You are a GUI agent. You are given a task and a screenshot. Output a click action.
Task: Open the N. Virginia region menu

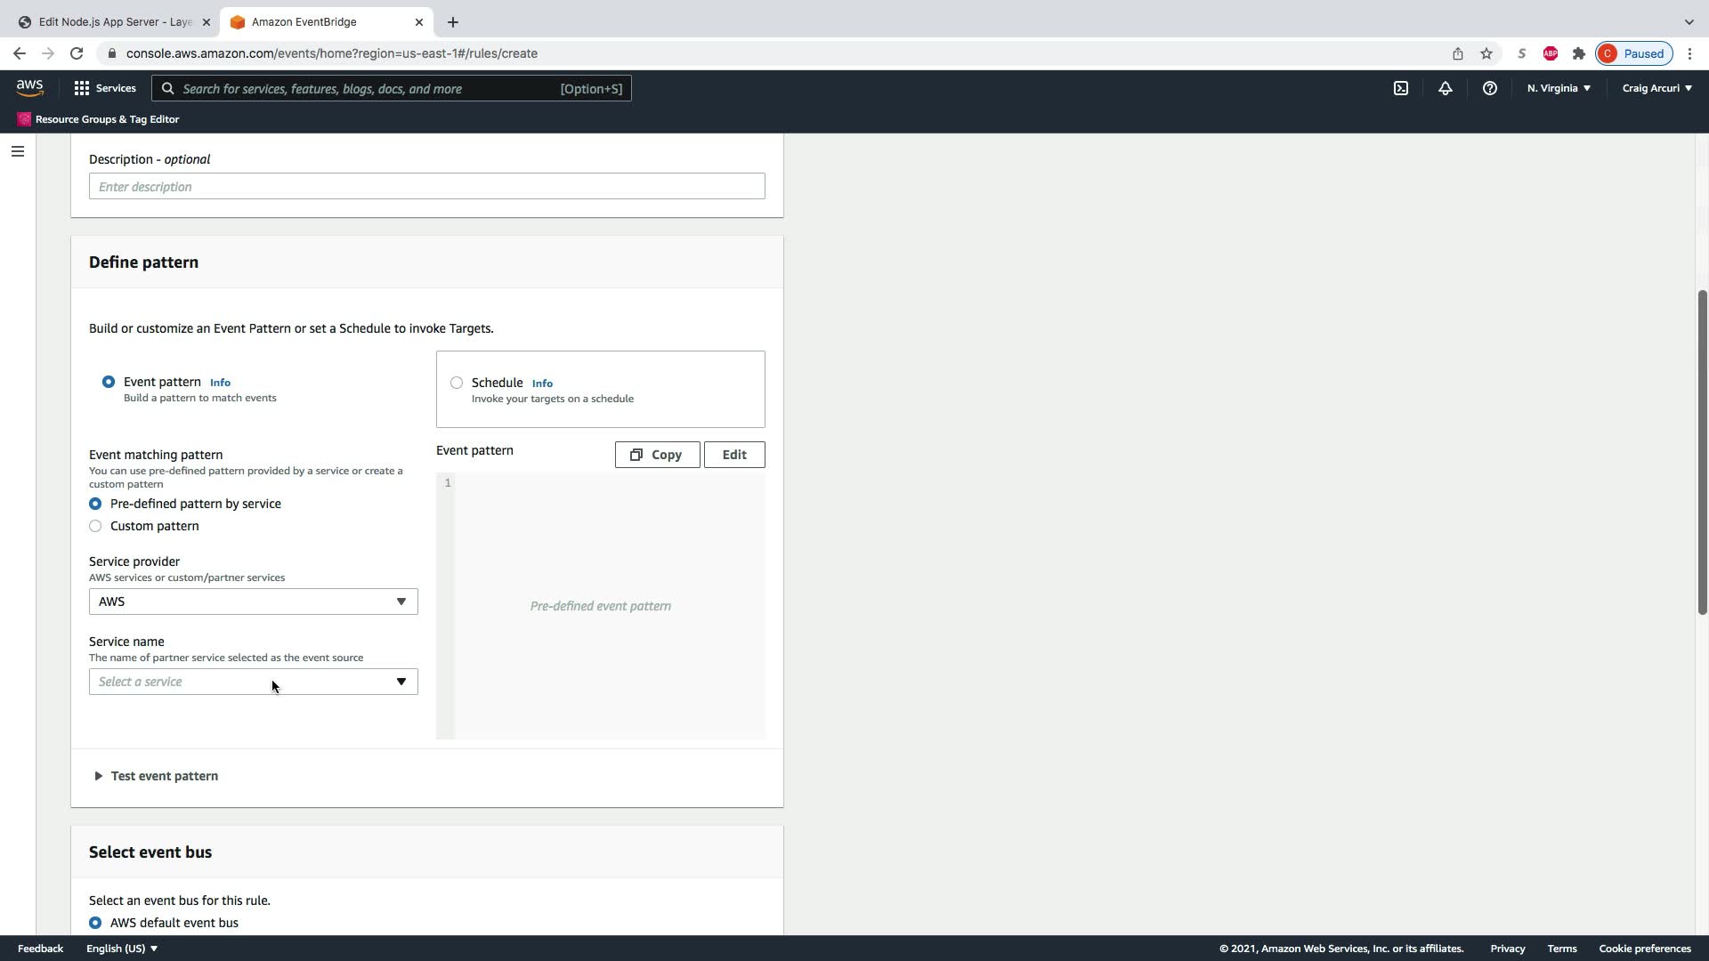coord(1559,88)
